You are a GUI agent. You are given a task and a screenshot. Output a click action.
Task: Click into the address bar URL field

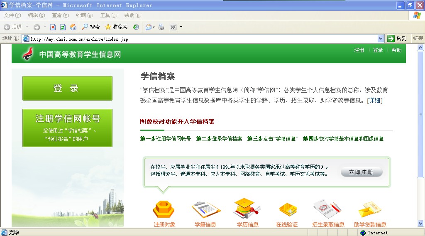(x=203, y=39)
